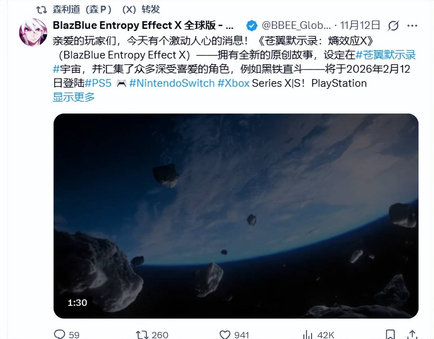Expand the post with 显示更多
Viewport: 434px width, 339px height.
pos(74,96)
